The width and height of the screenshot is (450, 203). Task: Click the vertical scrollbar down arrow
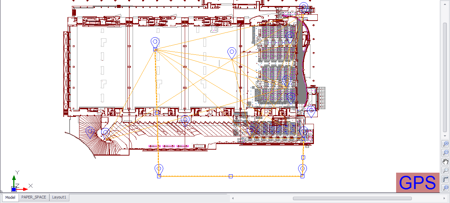pos(445,136)
